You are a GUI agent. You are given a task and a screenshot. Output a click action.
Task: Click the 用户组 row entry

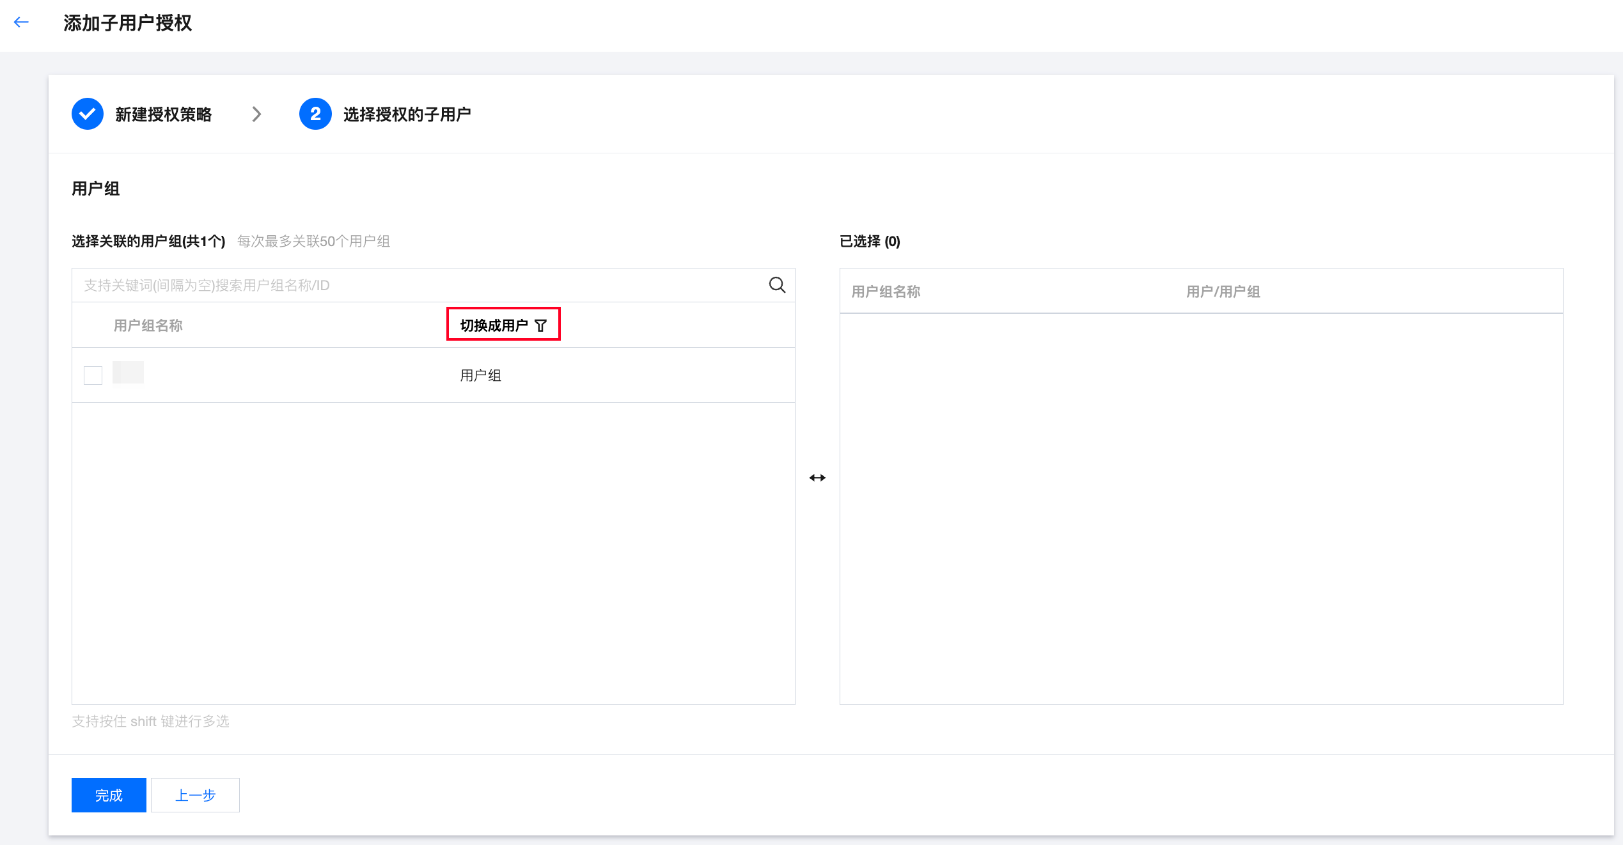click(x=481, y=375)
